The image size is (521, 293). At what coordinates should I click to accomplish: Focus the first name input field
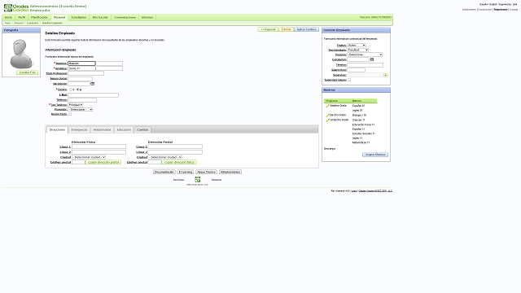[81, 63]
